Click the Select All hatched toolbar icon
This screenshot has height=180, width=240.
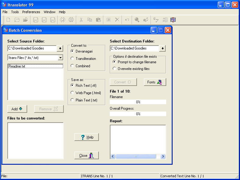tap(109, 20)
